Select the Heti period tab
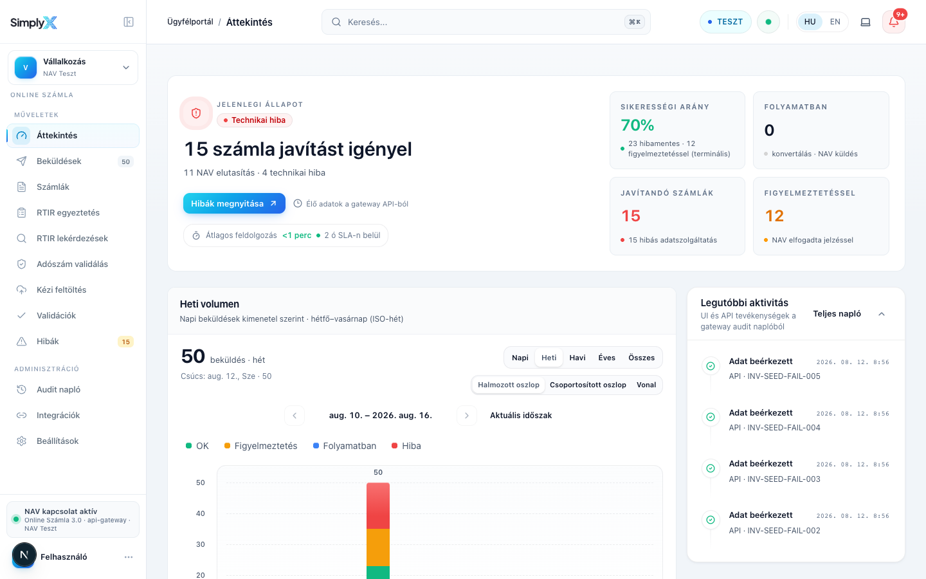The width and height of the screenshot is (926, 579). pyautogui.click(x=549, y=358)
